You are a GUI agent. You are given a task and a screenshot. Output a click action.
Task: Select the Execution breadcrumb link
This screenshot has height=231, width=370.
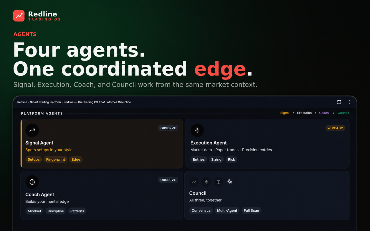point(304,113)
